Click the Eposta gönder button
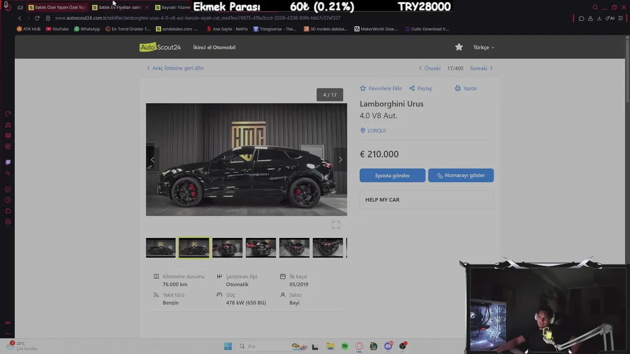 [x=392, y=176]
